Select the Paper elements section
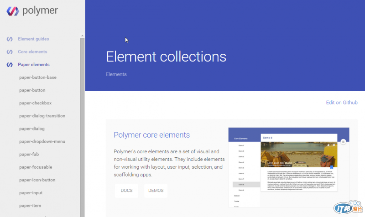365x217 pixels. 34,64
